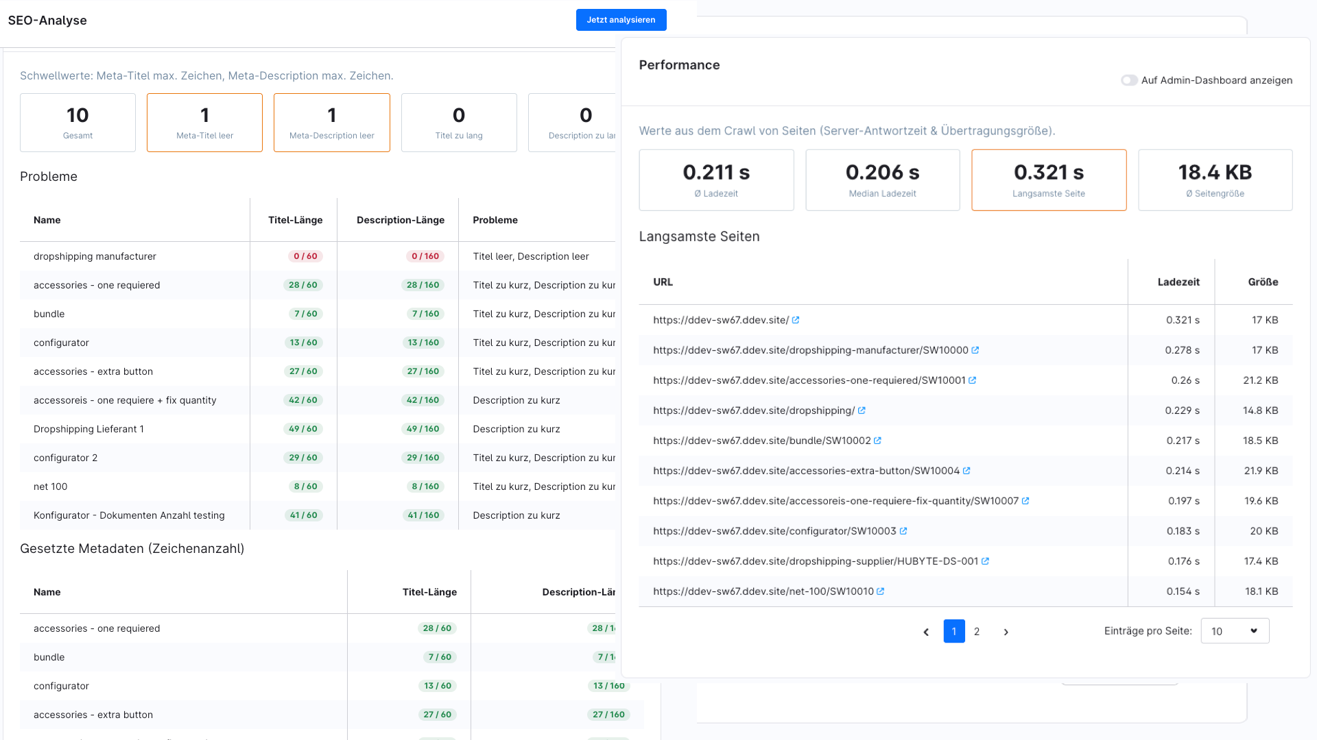Image resolution: width=1317 pixels, height=740 pixels.
Task: Expand Einträge pro Seite dropdown
Action: (1235, 631)
